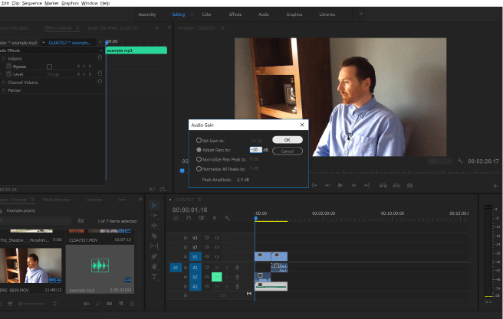Click Extract button in Program Monitor

pyautogui.click(x=396, y=185)
